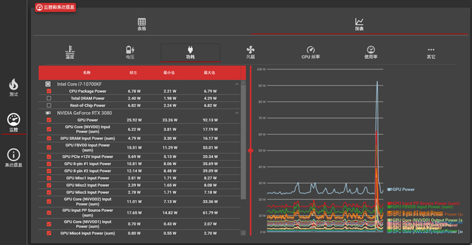Viewport: 472px width, 245px height.
Task: Enable the Total DRAM Power checkbox
Action: point(49,98)
